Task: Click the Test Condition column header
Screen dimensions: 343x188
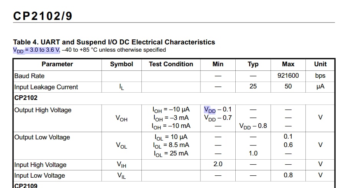Action: [171, 64]
